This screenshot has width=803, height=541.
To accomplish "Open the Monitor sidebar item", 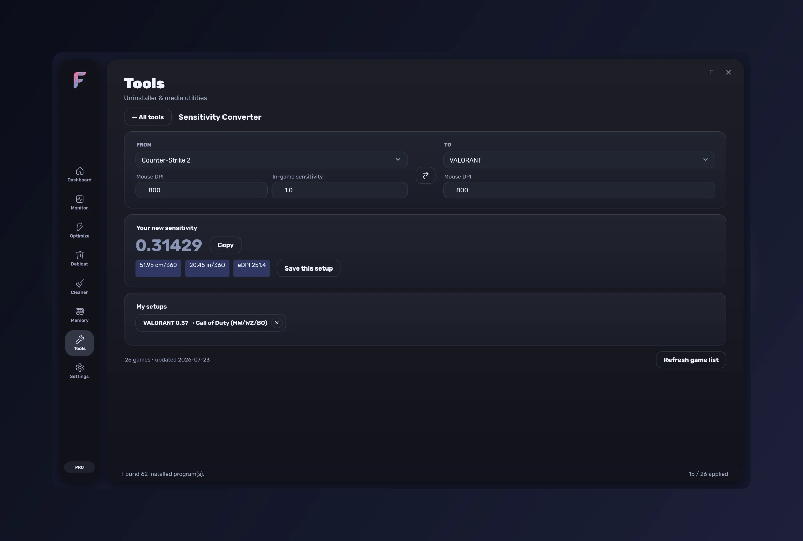I will [x=79, y=203].
